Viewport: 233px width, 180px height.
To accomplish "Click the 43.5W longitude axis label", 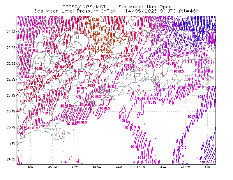I will (141, 167).
